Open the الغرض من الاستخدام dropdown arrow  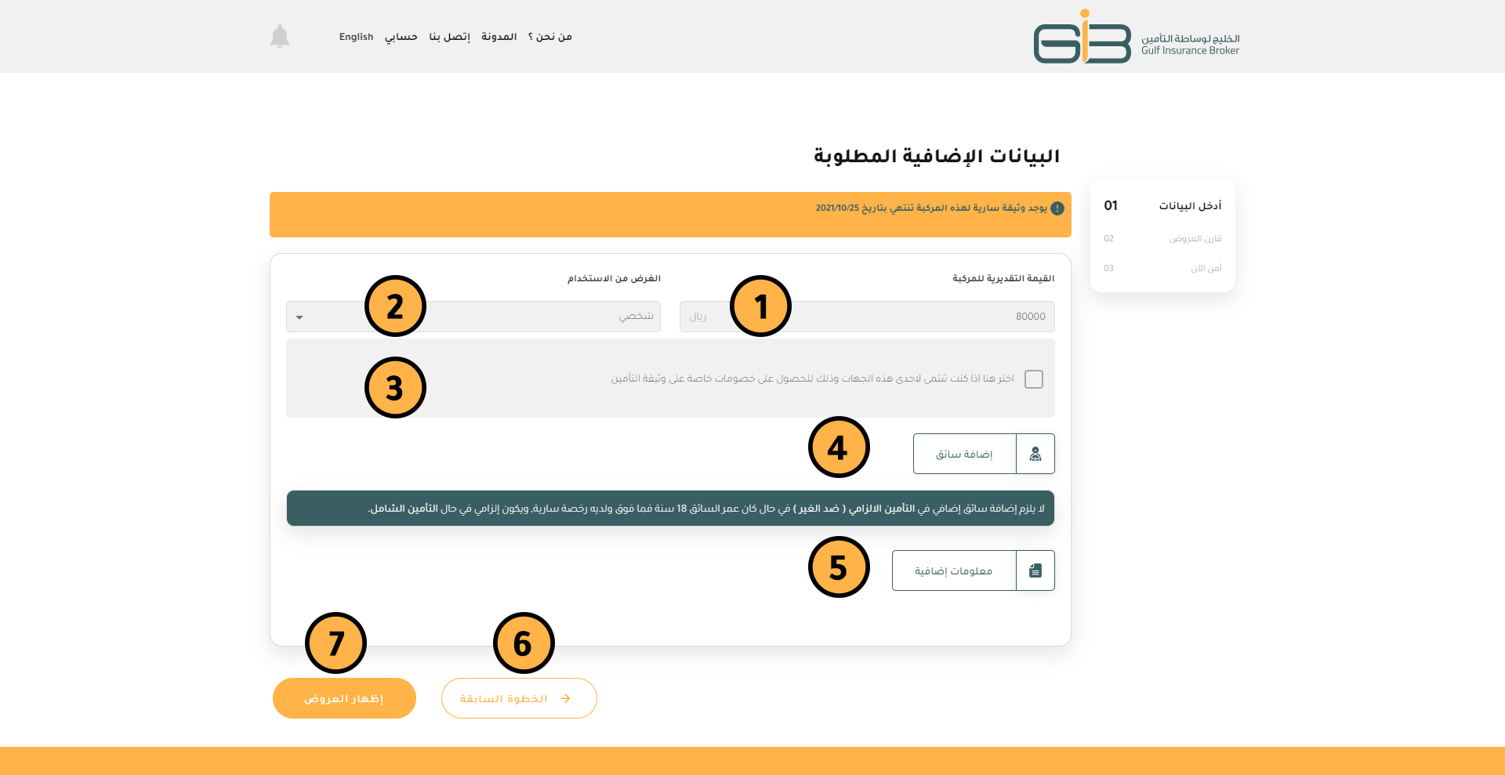tap(299, 317)
